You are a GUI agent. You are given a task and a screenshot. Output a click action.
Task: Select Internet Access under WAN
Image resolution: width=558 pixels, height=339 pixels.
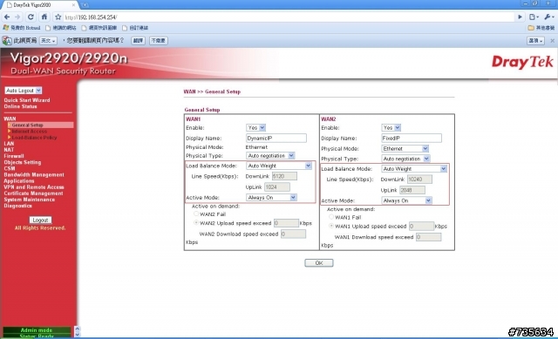click(x=29, y=132)
